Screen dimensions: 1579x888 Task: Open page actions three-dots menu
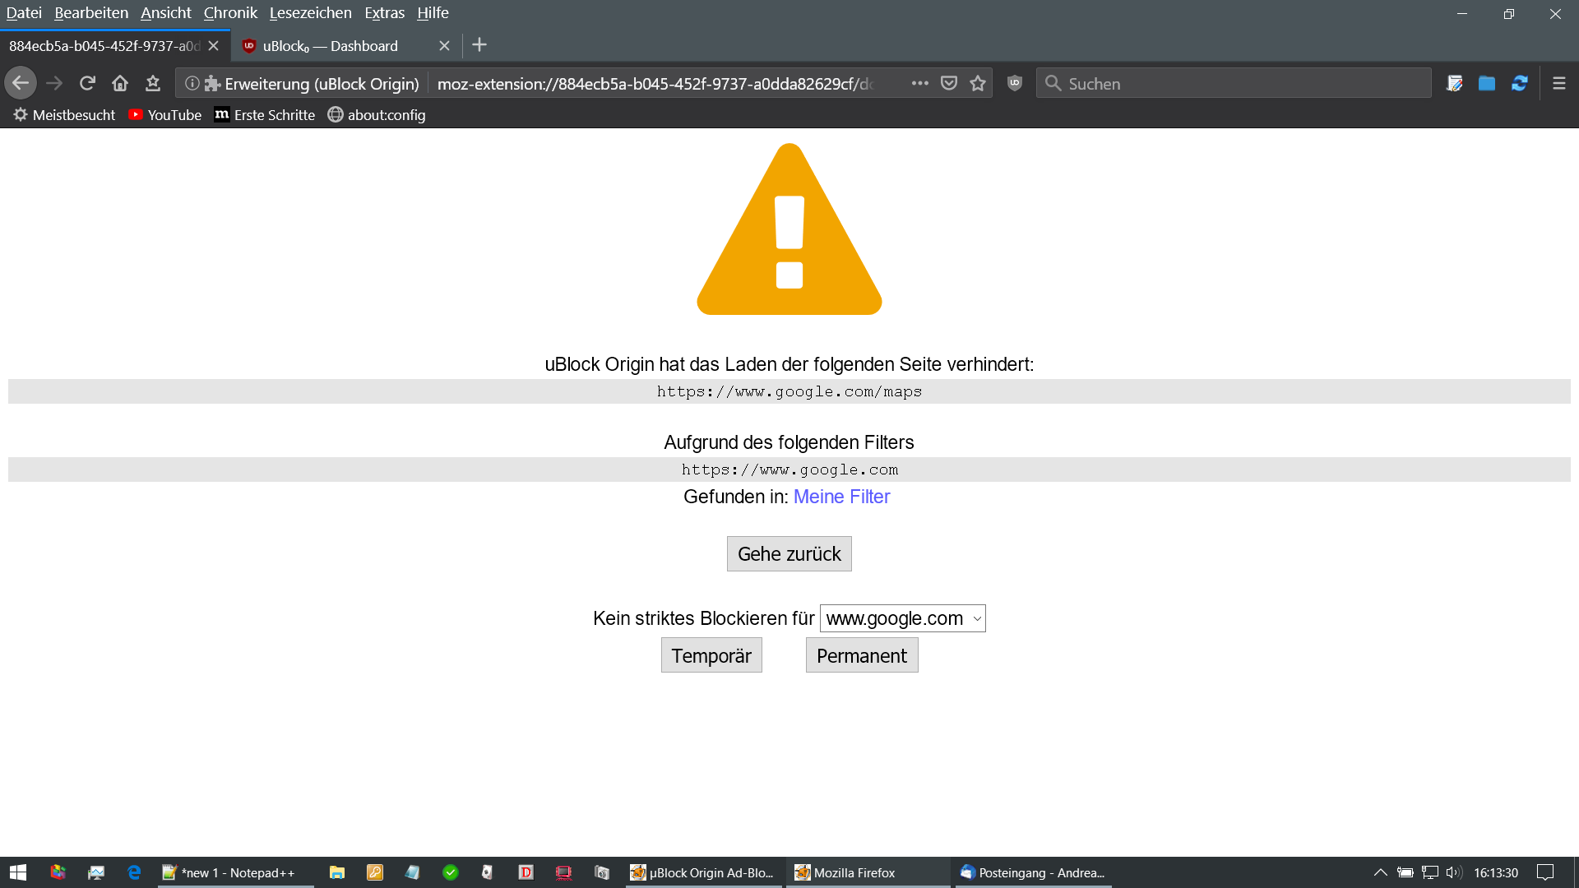[x=919, y=83]
